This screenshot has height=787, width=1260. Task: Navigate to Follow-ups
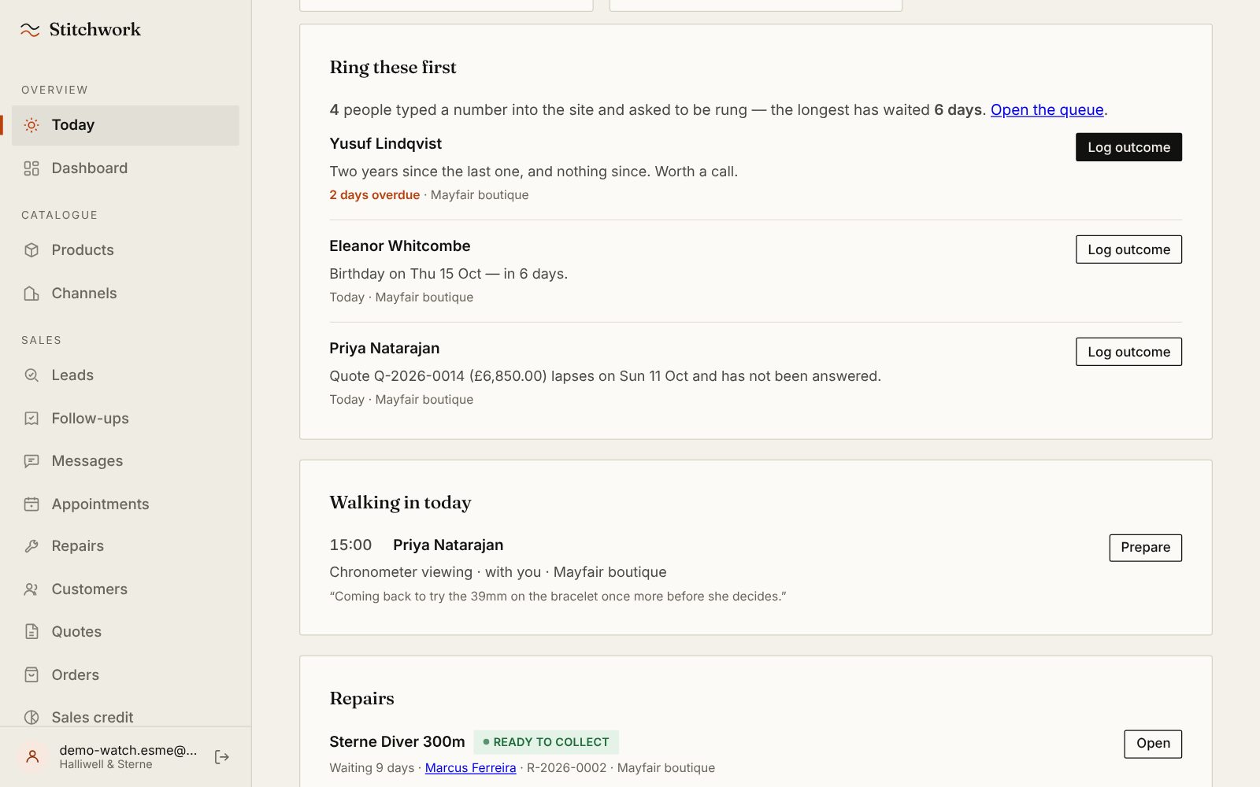point(125,419)
